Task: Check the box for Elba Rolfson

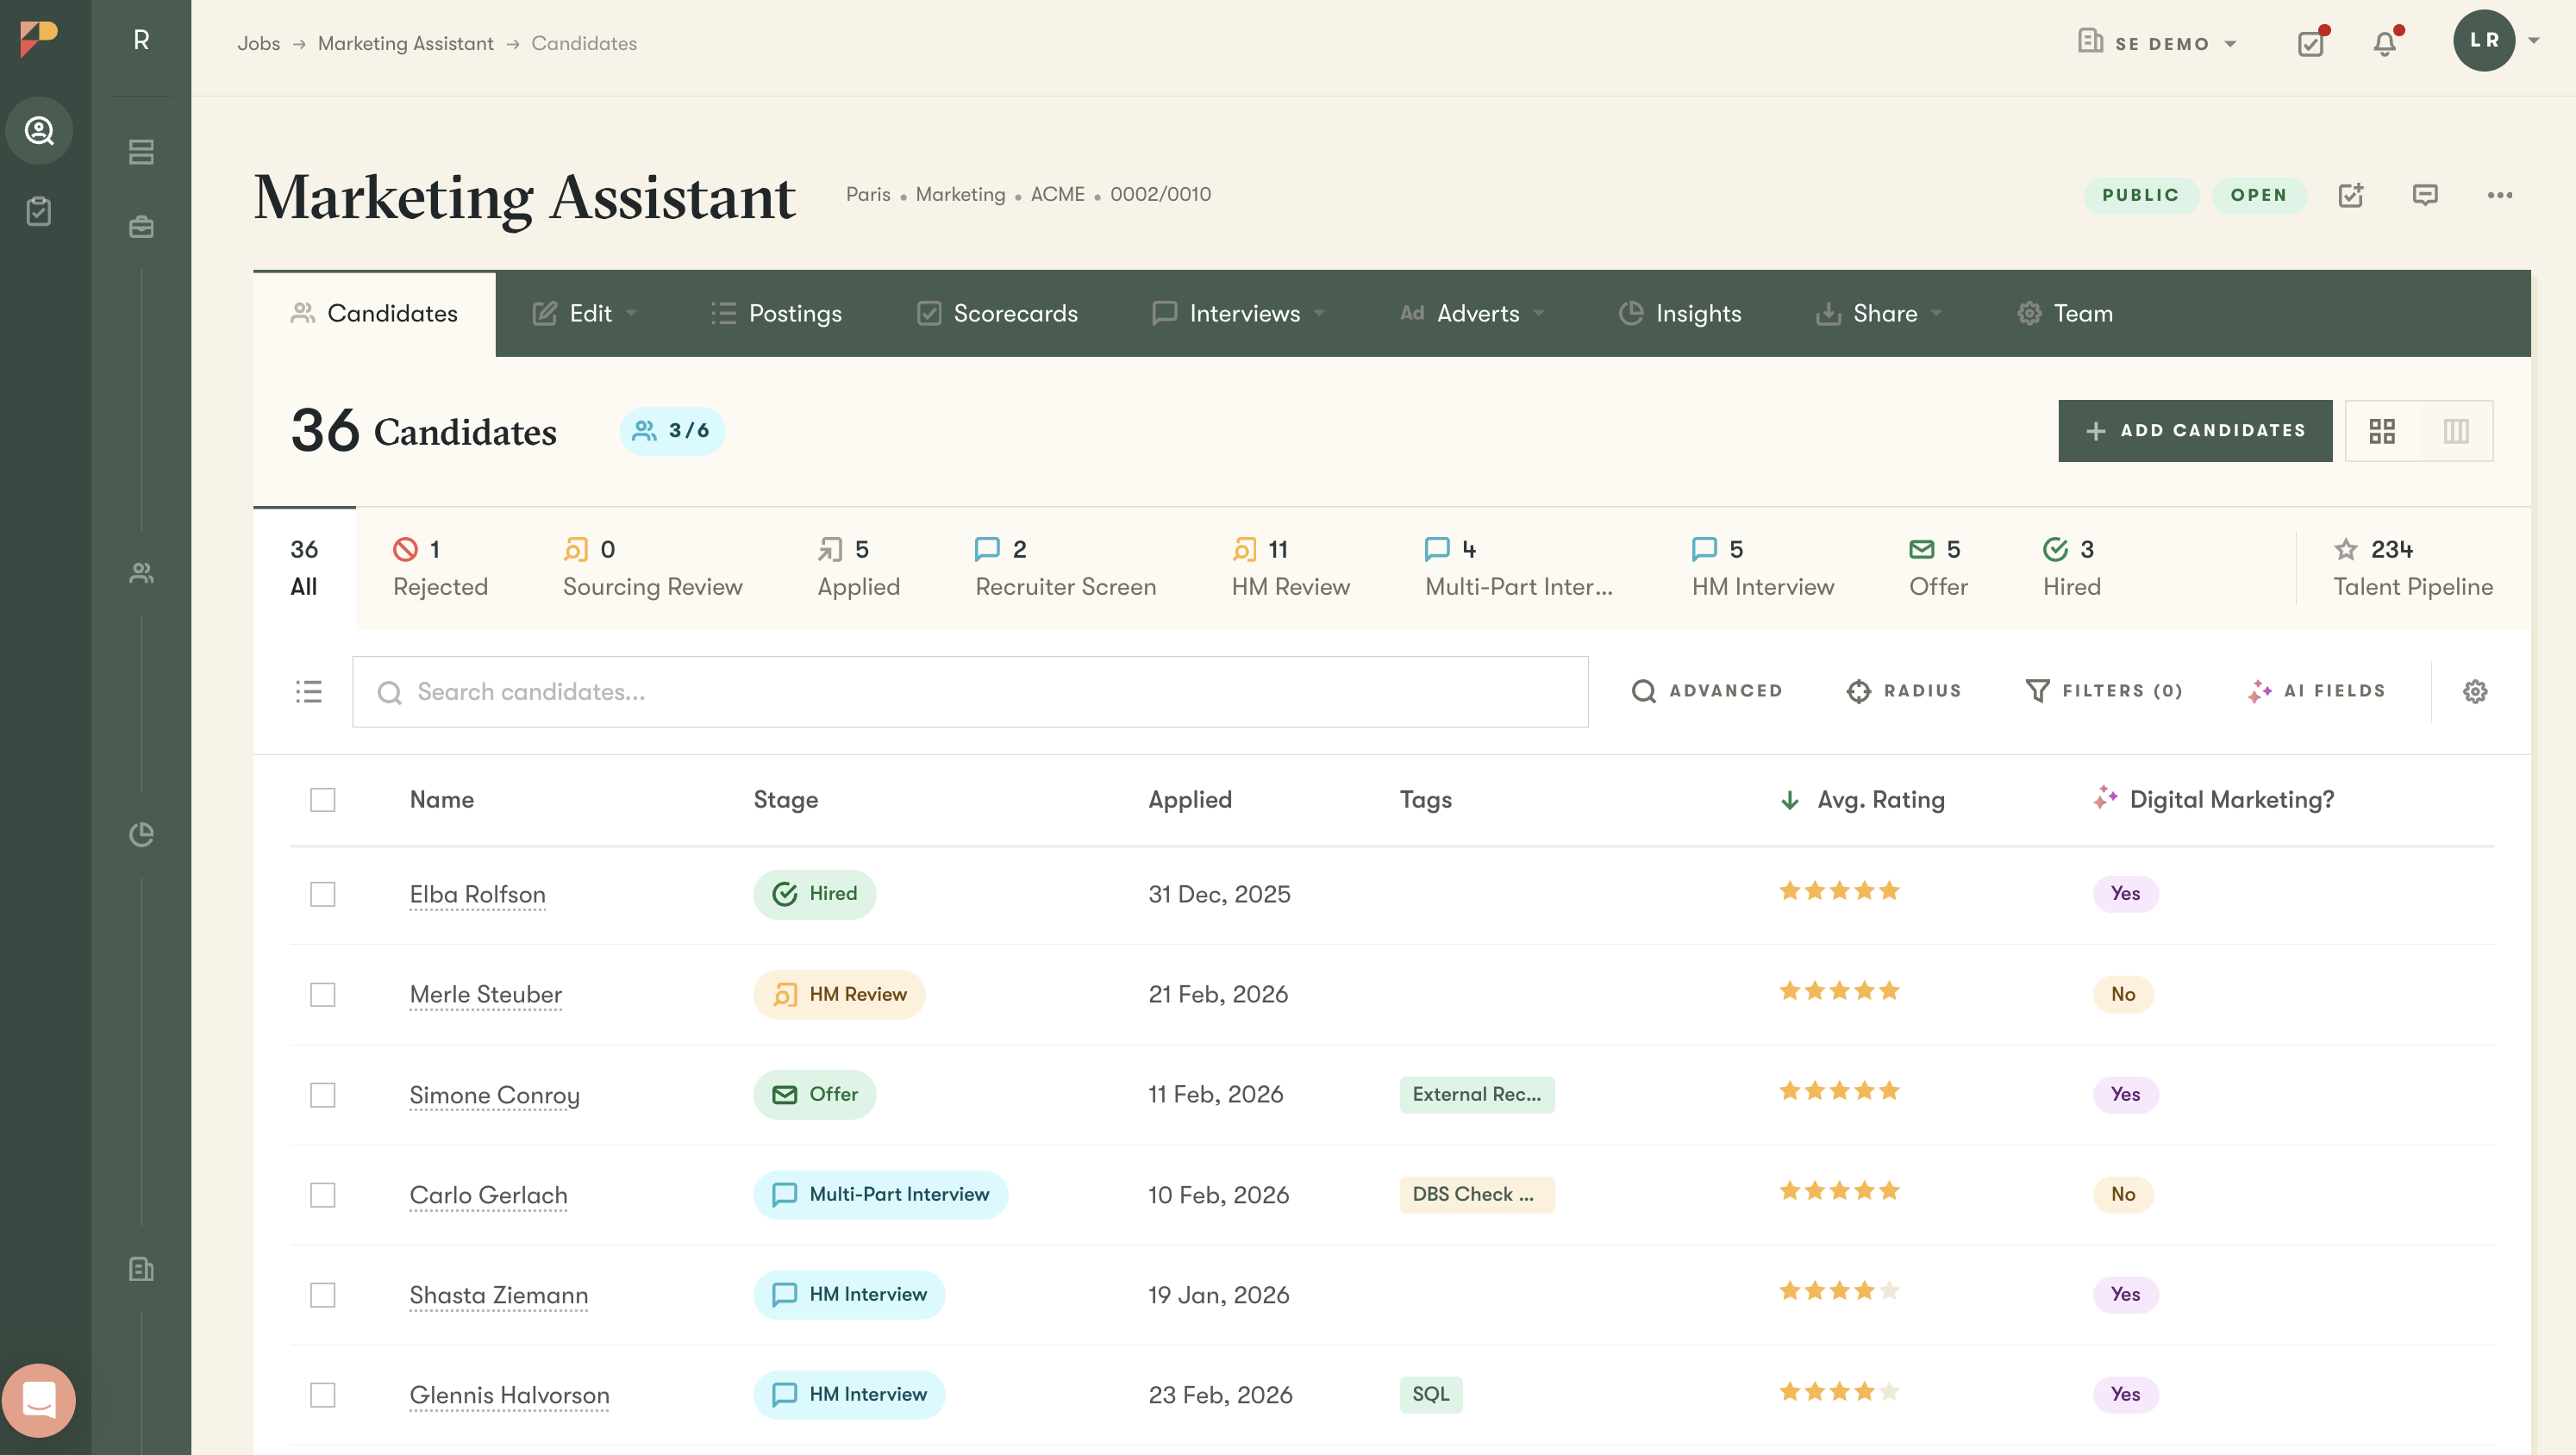Action: click(x=322, y=894)
